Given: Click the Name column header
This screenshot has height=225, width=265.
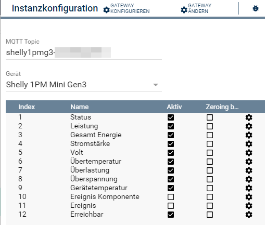Looking at the screenshot, I should coord(80,107).
